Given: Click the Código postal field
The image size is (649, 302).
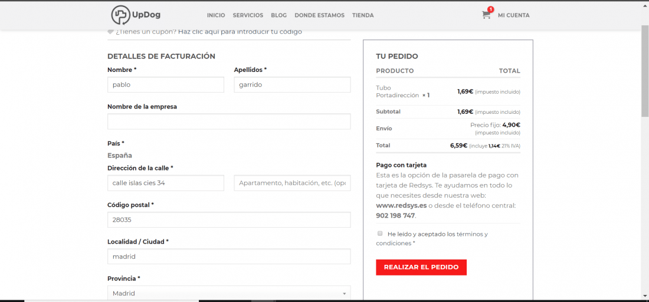Looking at the screenshot, I should click(229, 219).
